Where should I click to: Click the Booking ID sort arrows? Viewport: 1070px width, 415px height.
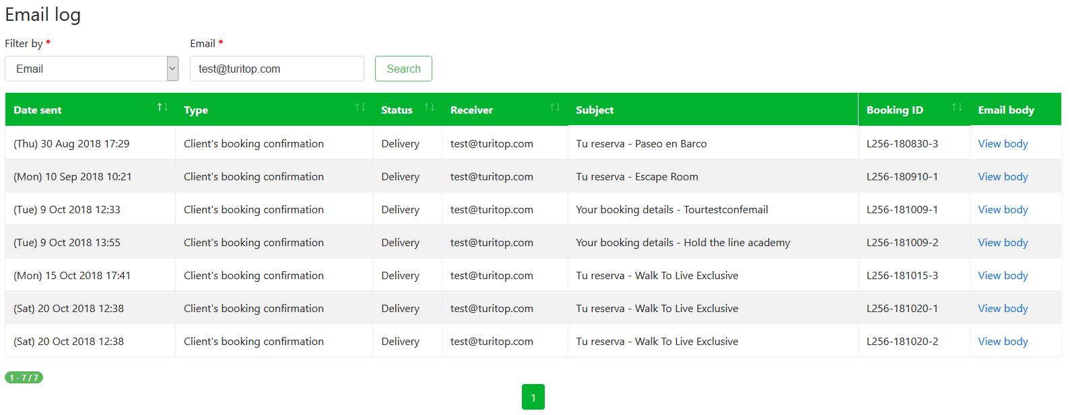click(x=957, y=108)
